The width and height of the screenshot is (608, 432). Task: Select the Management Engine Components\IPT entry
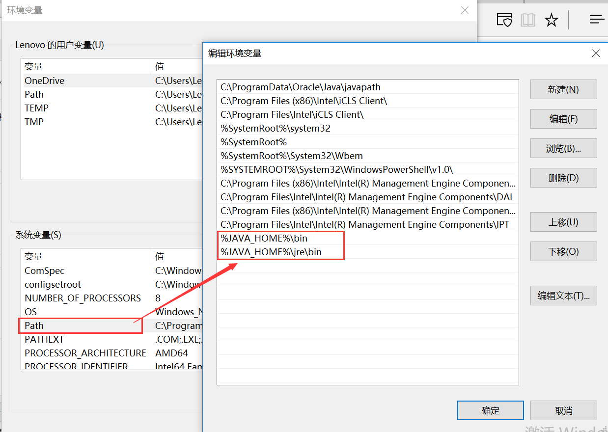pos(368,224)
